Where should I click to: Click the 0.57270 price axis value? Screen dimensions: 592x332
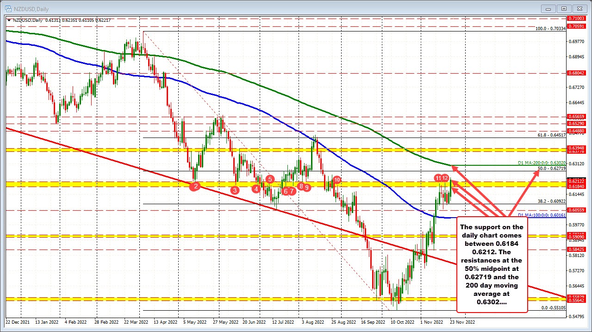(x=576, y=270)
